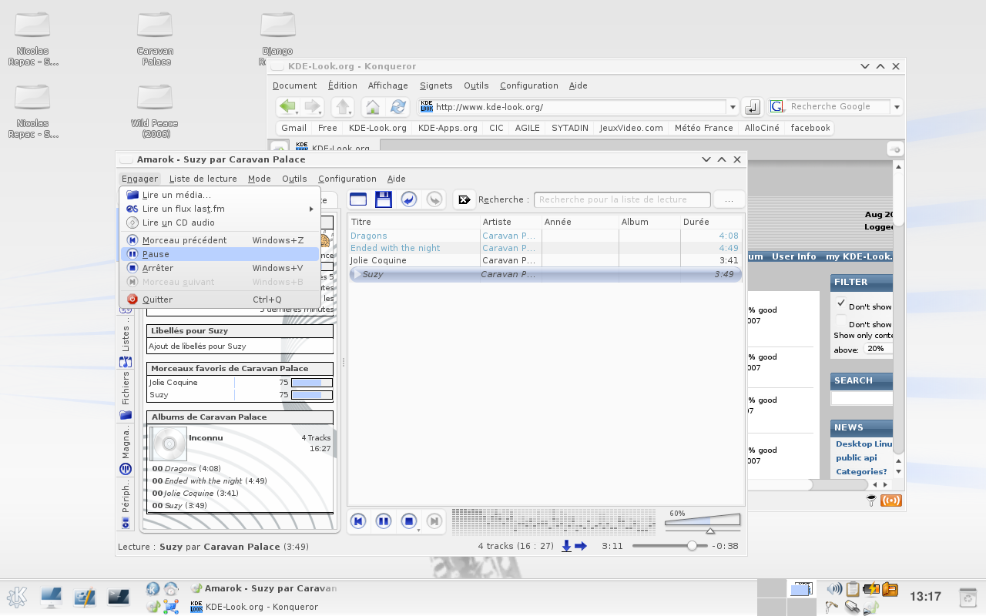The image size is (986, 616).
Task: Adjust the Amarok volume slider at 60%
Action: pyautogui.click(x=703, y=524)
